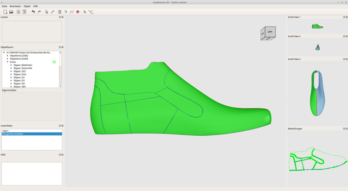Select the red curve design line tool
This screenshot has height=191, width=348.
pos(71,12)
